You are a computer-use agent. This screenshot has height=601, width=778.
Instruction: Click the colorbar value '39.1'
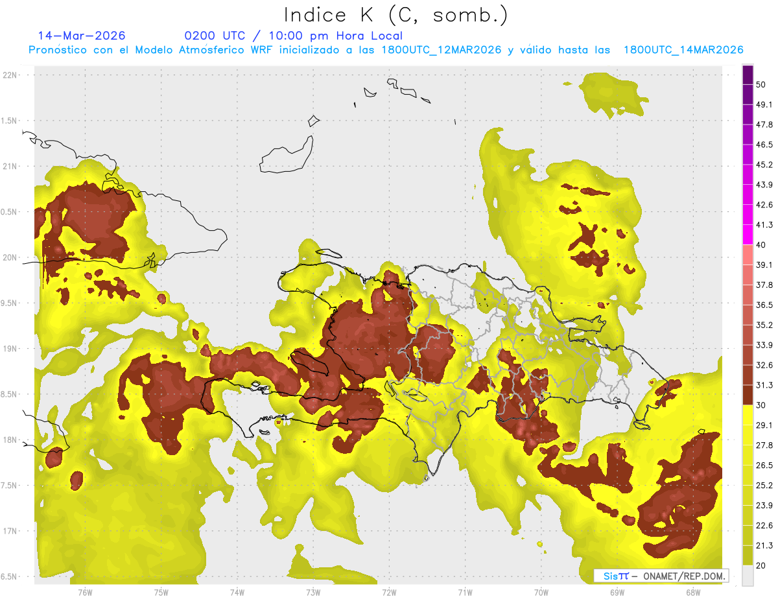(x=764, y=265)
